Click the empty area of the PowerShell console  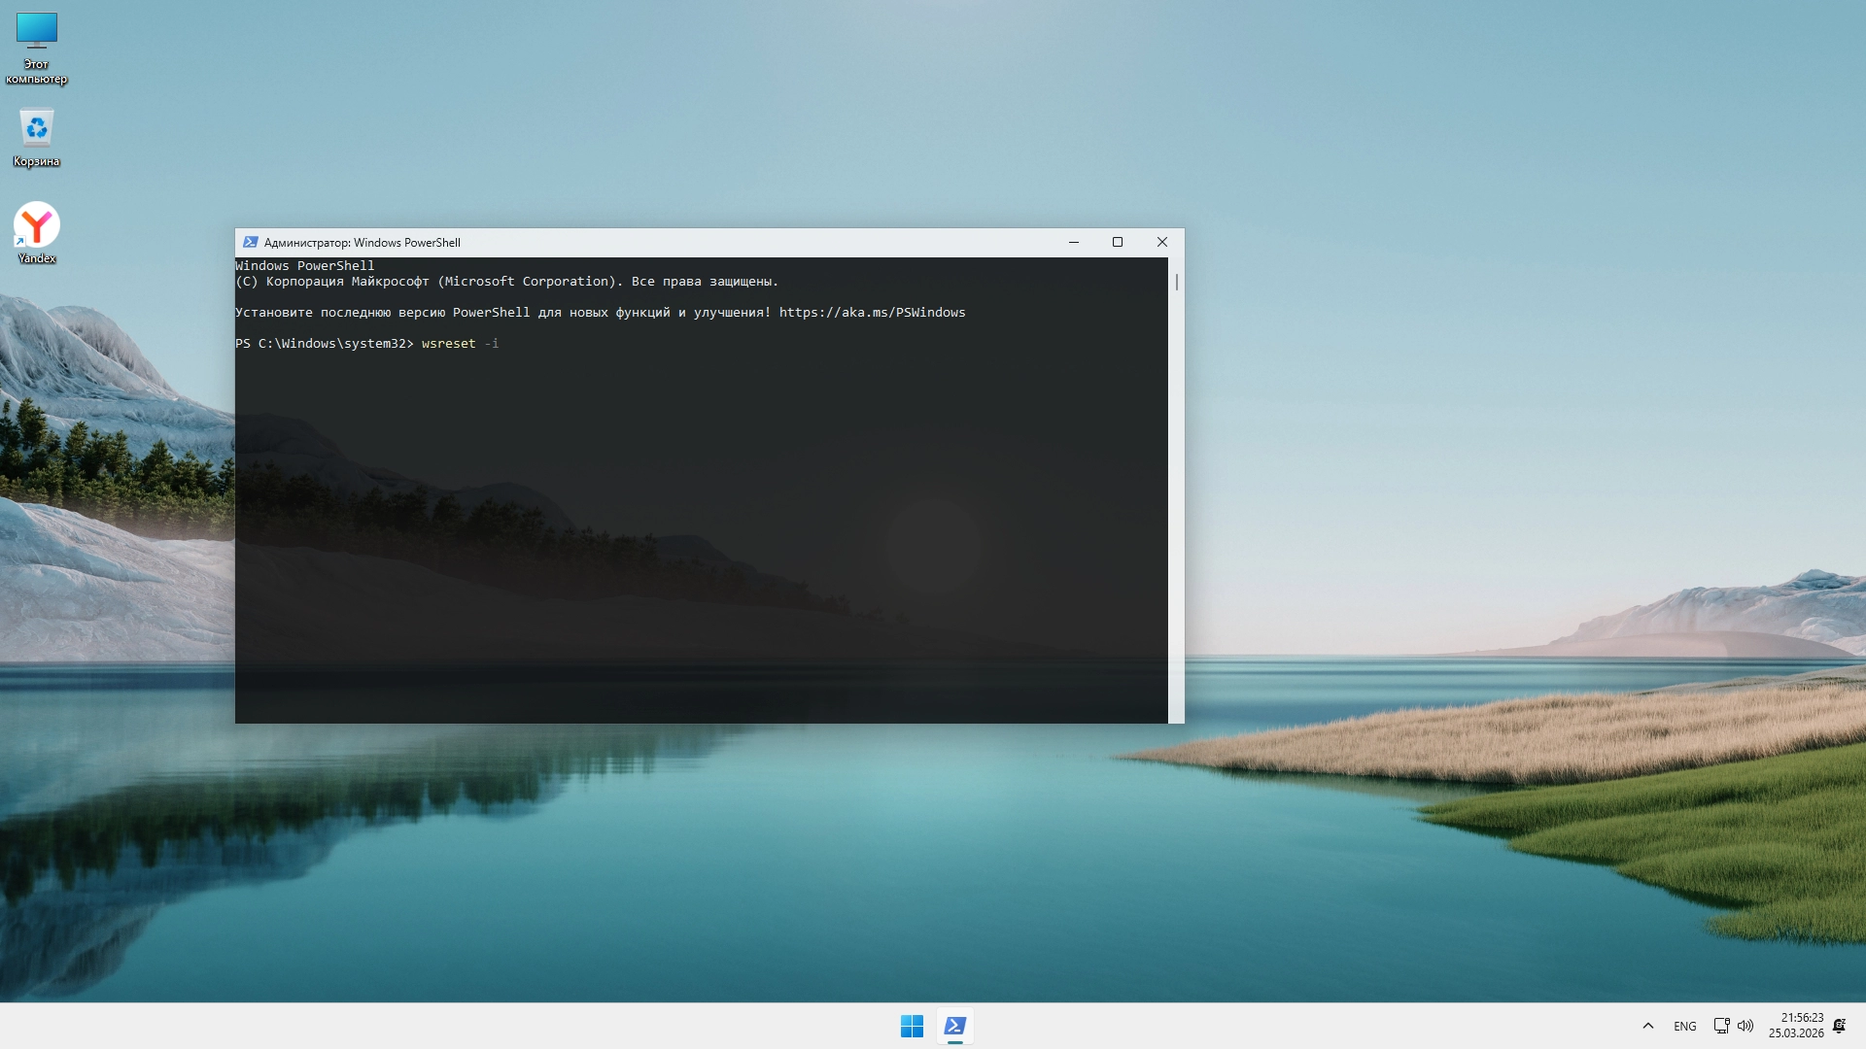700,534
